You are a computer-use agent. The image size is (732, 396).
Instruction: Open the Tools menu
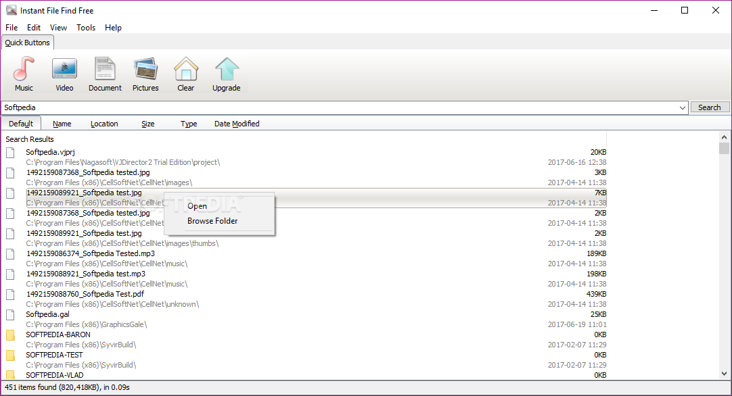pos(86,28)
